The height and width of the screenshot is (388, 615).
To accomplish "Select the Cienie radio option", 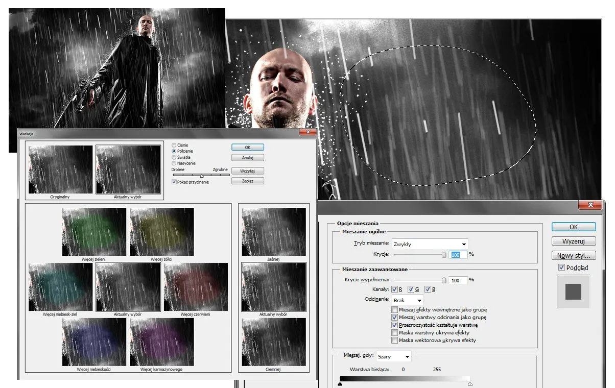I will click(x=174, y=145).
